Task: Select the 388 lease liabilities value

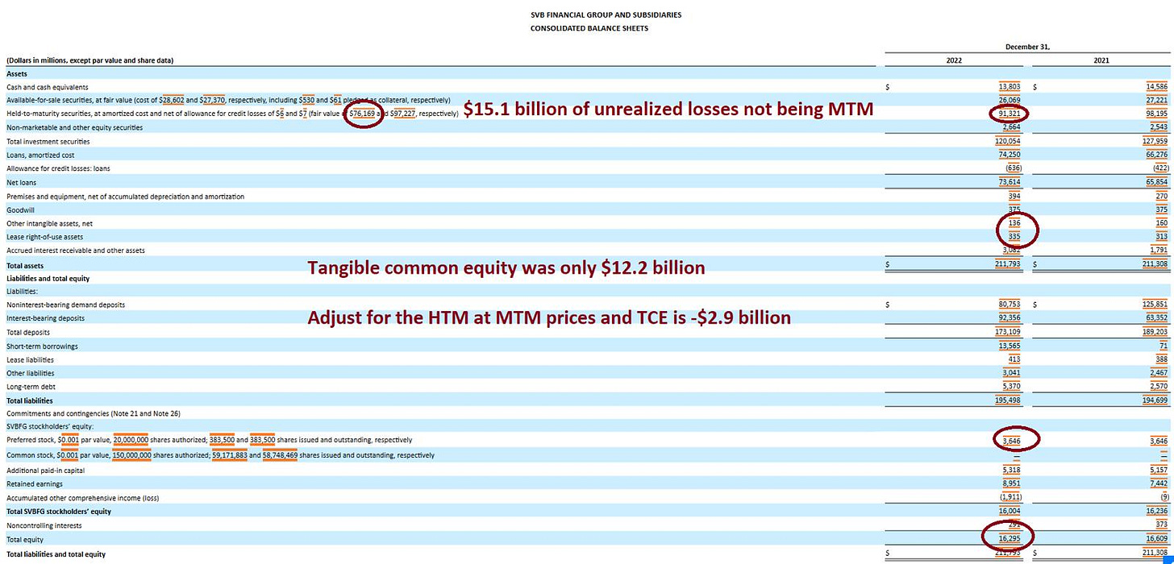Action: point(1161,359)
